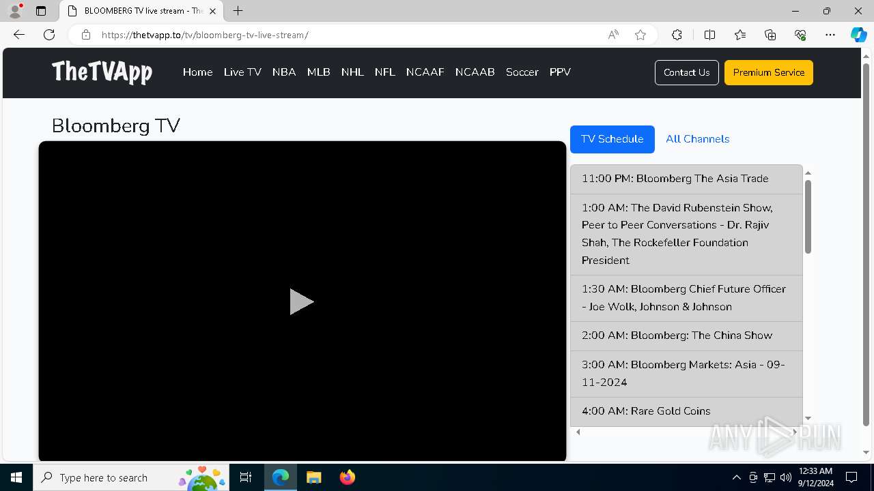Open Windows Start menu

click(x=16, y=477)
